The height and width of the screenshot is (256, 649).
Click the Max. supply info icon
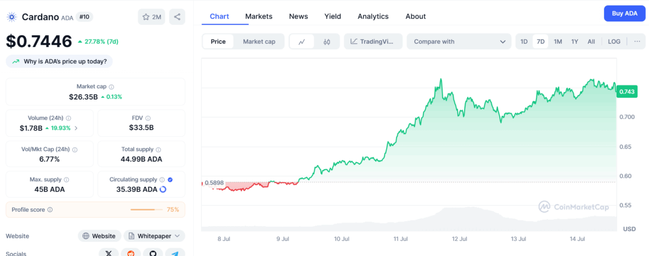tap(67, 180)
